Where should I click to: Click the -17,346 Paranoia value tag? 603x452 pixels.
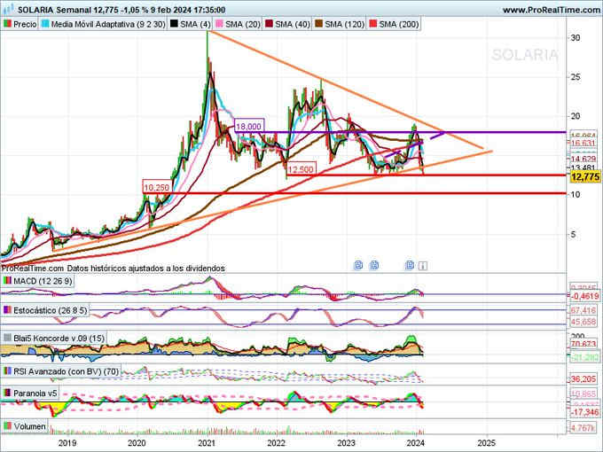click(585, 412)
